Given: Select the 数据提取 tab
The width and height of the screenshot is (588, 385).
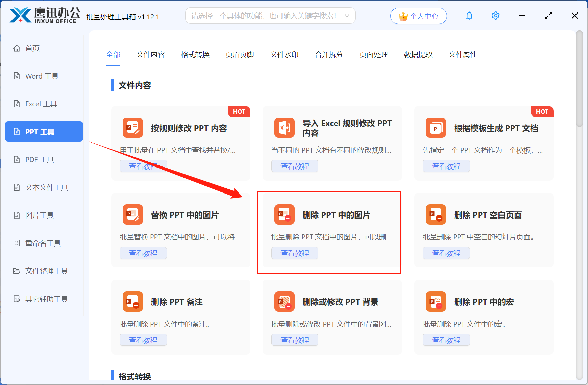Looking at the screenshot, I should [418, 55].
